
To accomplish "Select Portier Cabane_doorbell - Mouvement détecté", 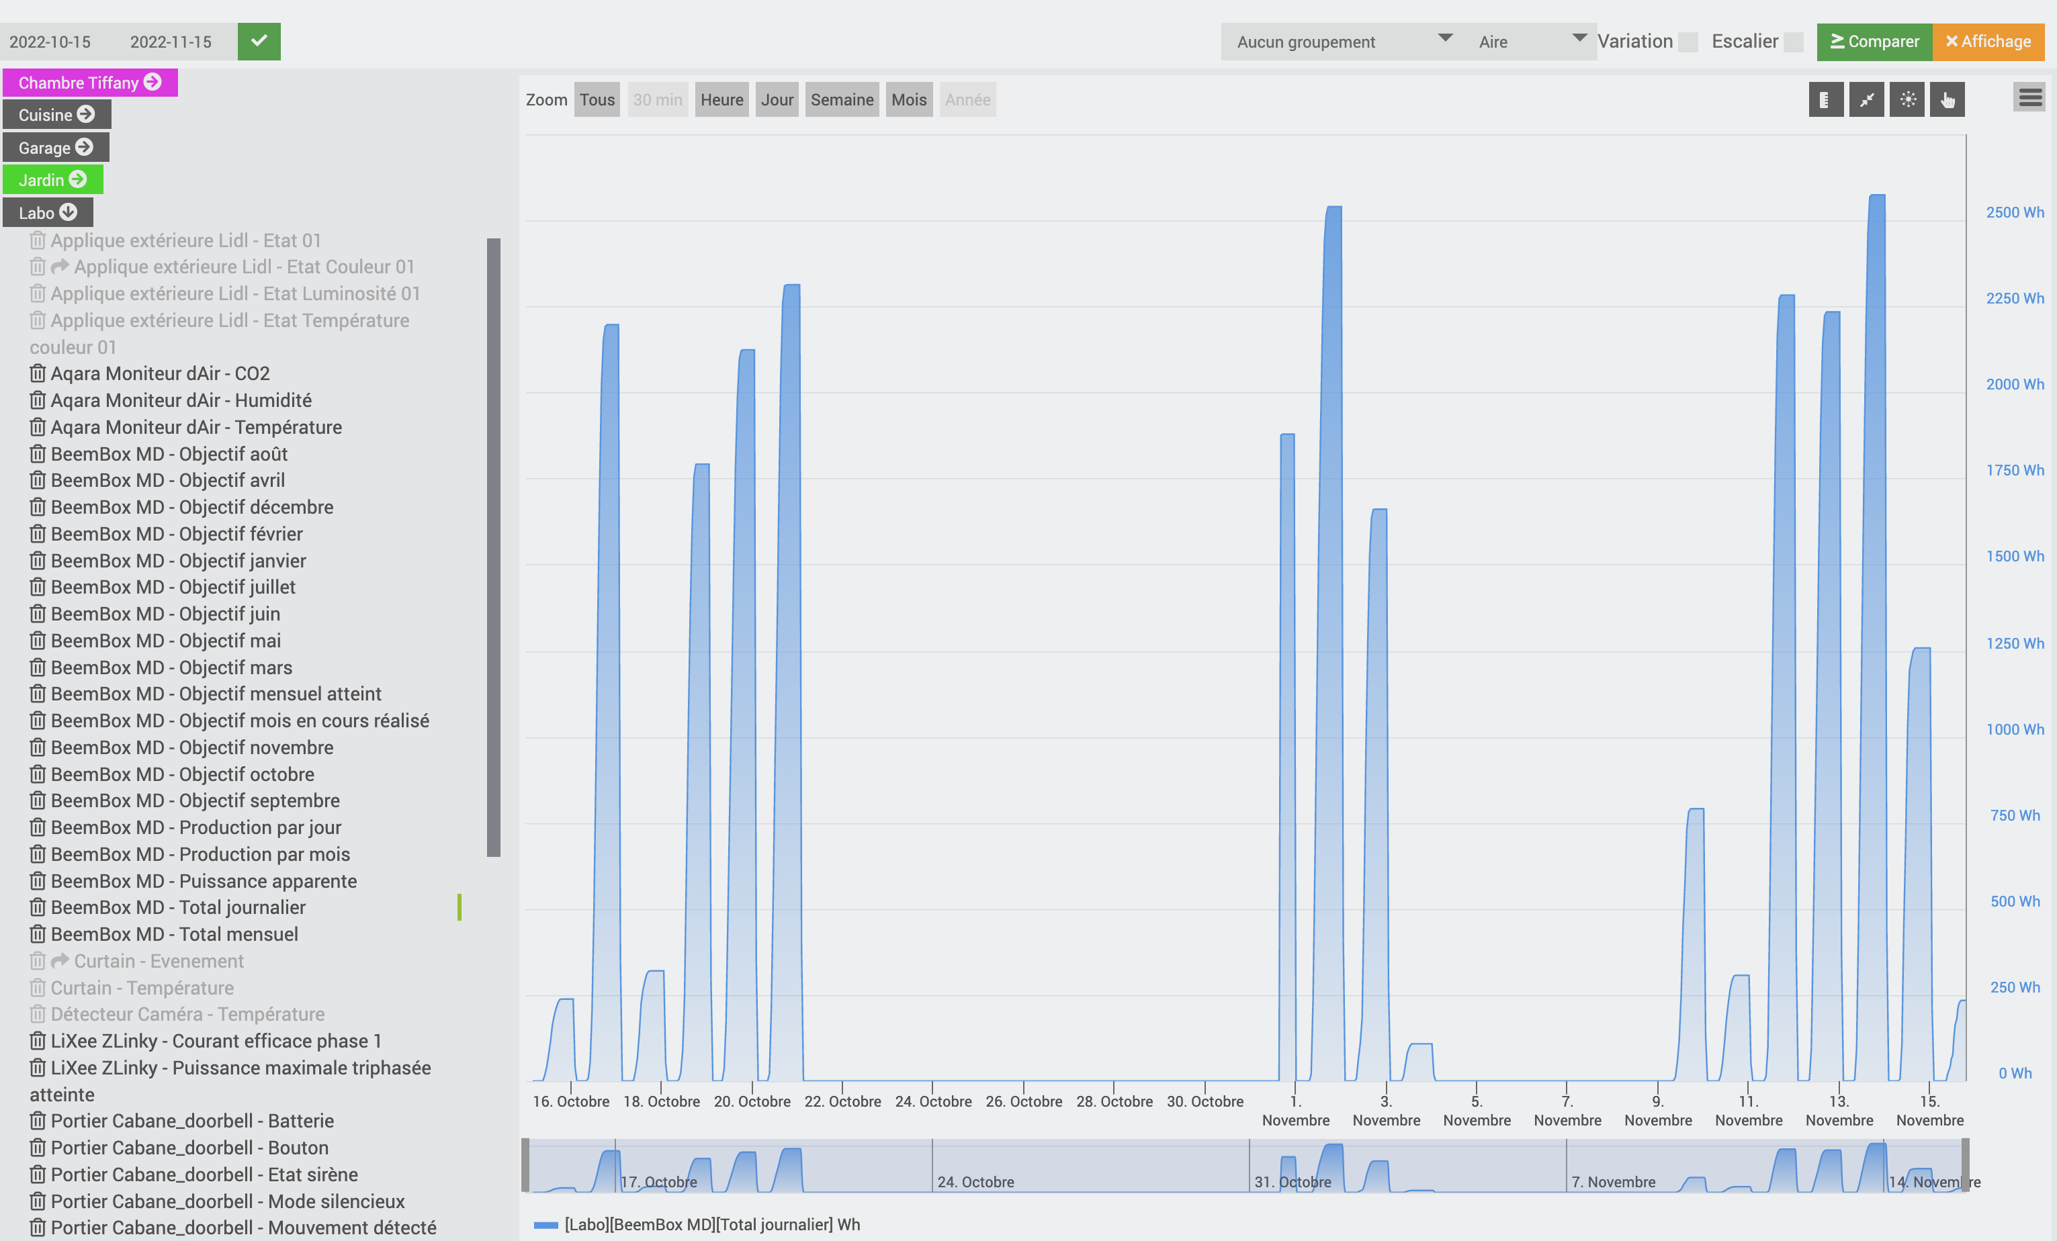I will click(244, 1228).
